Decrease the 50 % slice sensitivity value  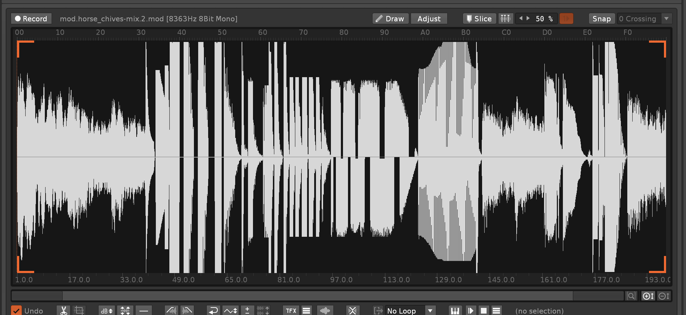tap(521, 18)
